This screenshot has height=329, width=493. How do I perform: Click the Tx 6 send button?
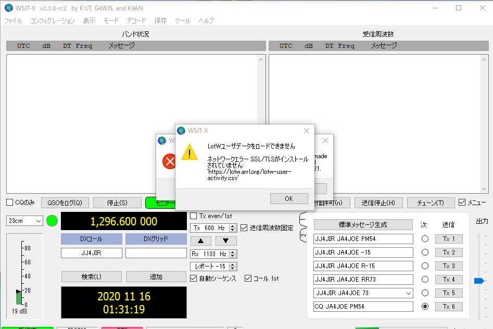[x=449, y=306]
